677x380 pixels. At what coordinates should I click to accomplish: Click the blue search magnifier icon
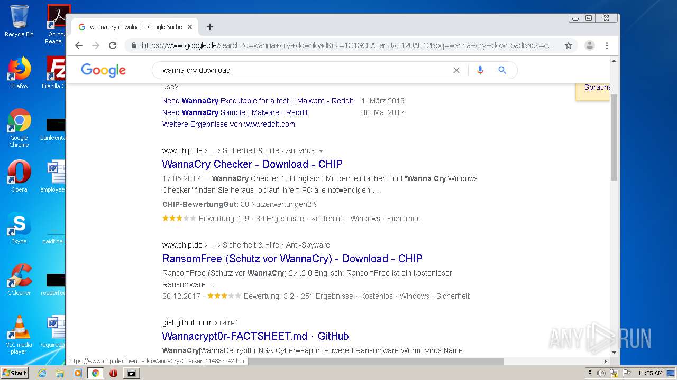502,70
